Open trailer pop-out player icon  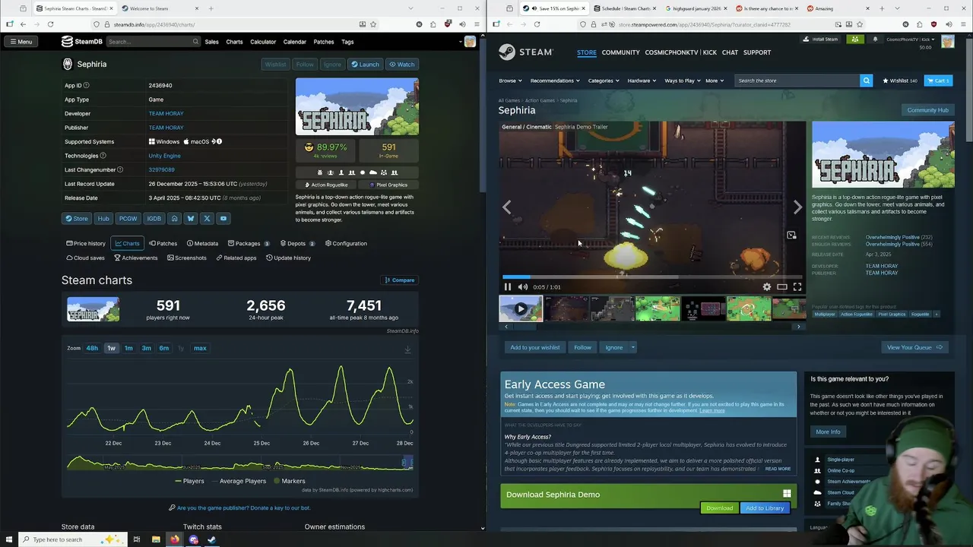tap(791, 236)
